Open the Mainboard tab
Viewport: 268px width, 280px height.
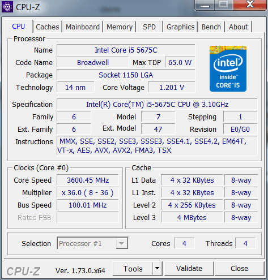tap(83, 27)
